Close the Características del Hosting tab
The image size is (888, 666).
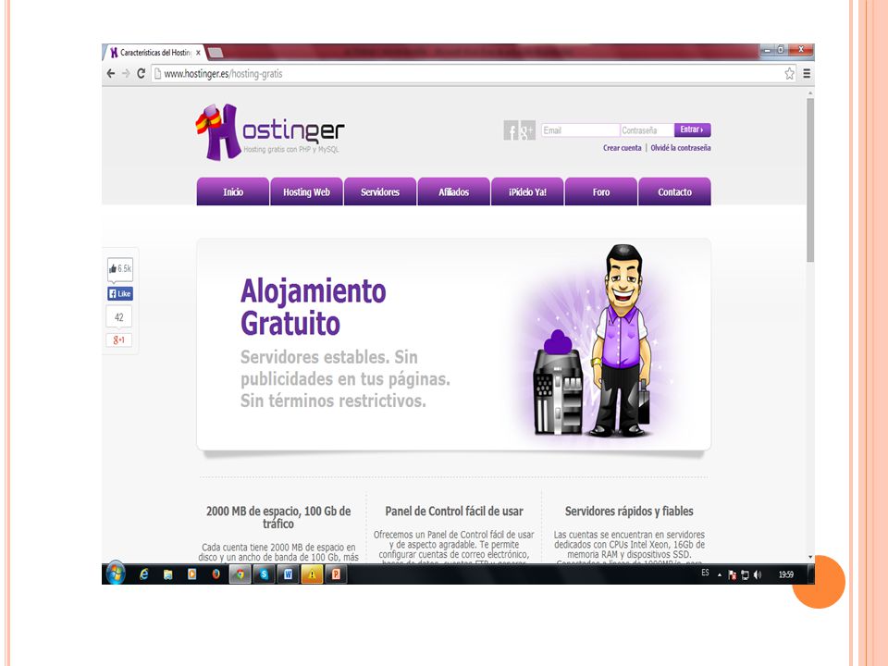198,53
